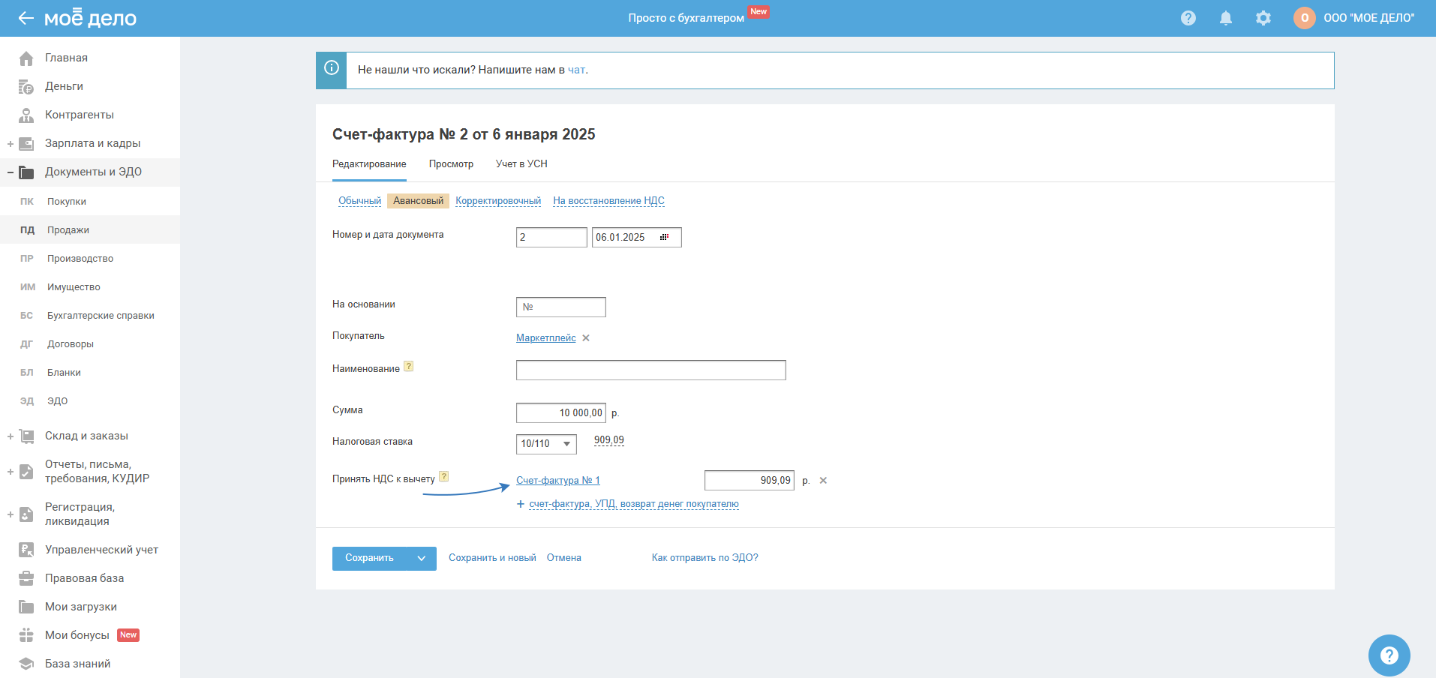Screen dimensions: 1436x678
Task: Click the Зарплата и кадры icon
Action: [x=26, y=143]
